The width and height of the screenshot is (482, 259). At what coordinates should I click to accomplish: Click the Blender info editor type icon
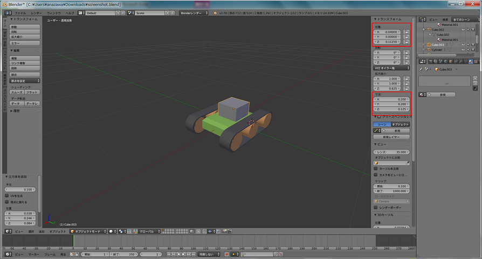pyautogui.click(x=6, y=12)
